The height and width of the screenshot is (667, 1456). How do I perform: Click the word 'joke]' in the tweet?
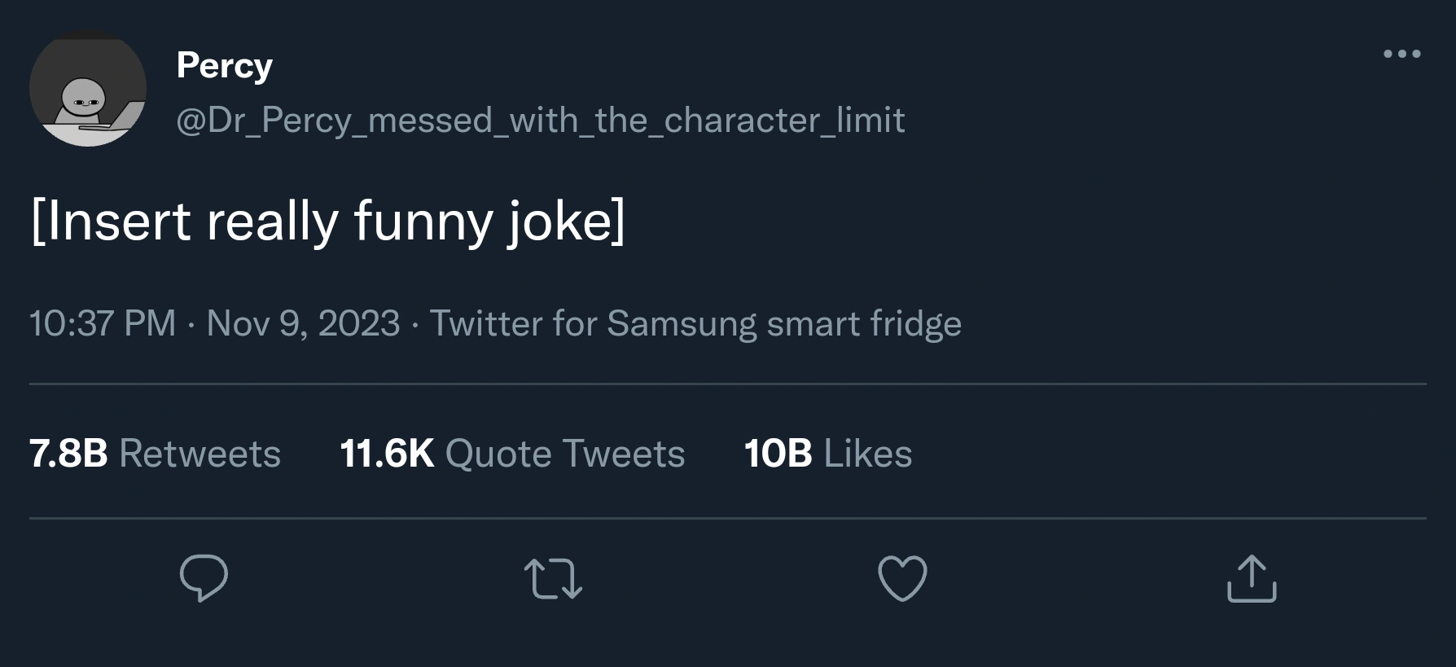tap(567, 221)
